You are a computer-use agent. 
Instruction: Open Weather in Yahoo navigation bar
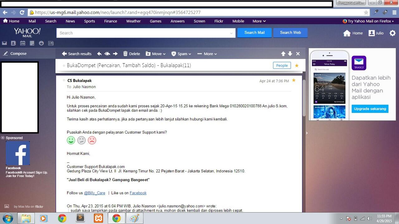click(x=133, y=21)
